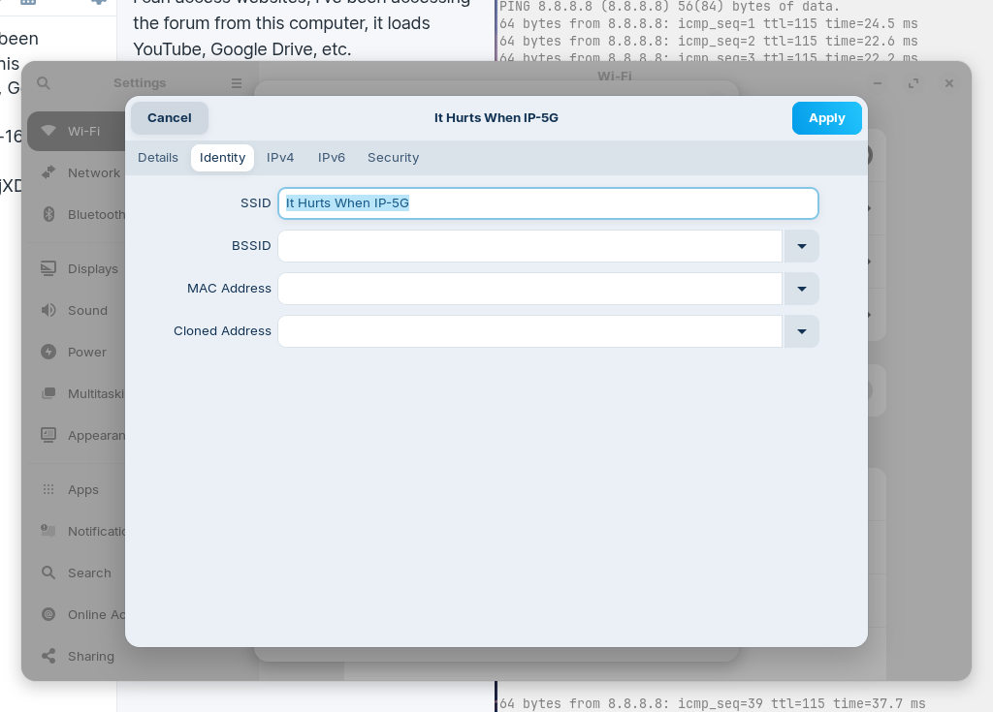993x712 pixels.
Task: Click the Power settings icon
Action: point(48,352)
